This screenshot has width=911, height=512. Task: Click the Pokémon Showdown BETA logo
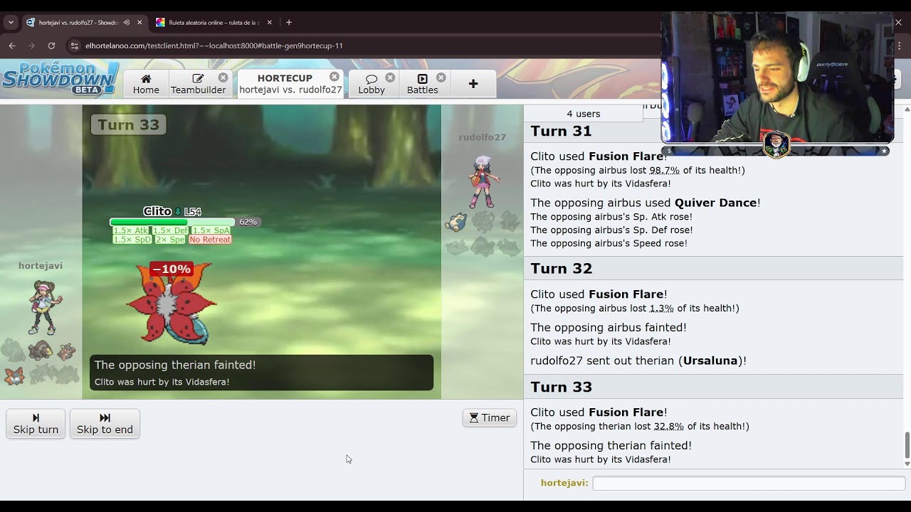pos(60,78)
